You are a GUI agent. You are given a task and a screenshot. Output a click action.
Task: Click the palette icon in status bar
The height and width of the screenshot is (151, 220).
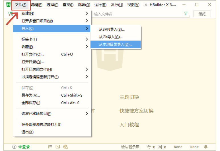[66, 147]
